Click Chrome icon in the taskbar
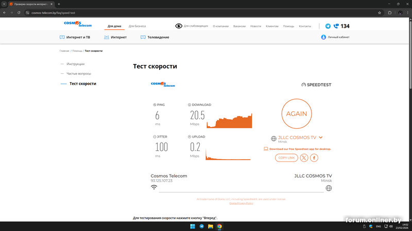The image size is (412, 231). click(219, 226)
